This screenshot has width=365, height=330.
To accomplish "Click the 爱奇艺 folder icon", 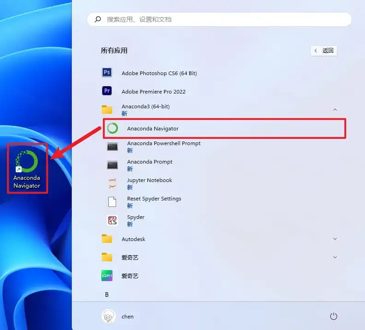I will click(107, 257).
